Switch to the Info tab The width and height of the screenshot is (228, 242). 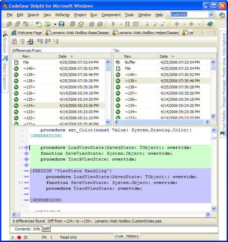tap(36, 229)
